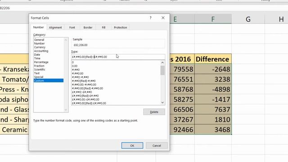Open the Protection tab
The height and width of the screenshot is (162, 288).
[x=120, y=27]
